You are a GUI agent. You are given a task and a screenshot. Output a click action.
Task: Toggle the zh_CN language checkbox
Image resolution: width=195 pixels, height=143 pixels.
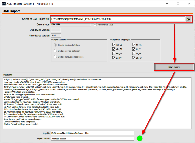tap(134, 58)
